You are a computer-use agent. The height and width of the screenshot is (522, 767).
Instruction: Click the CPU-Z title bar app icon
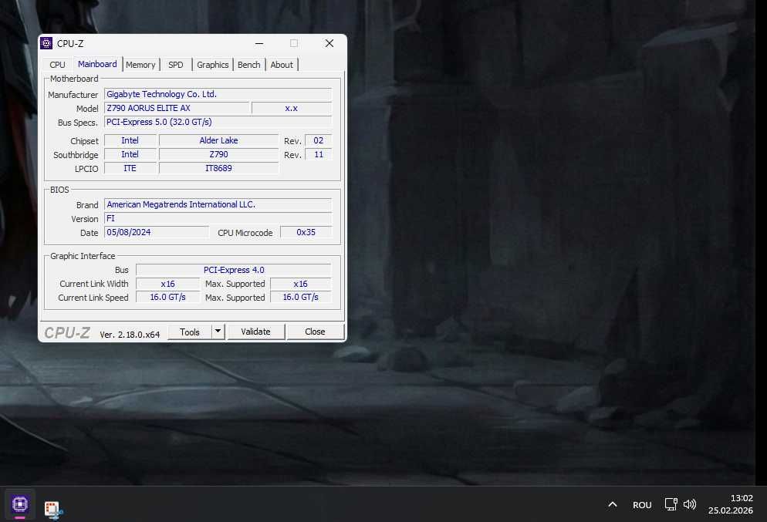tap(46, 43)
